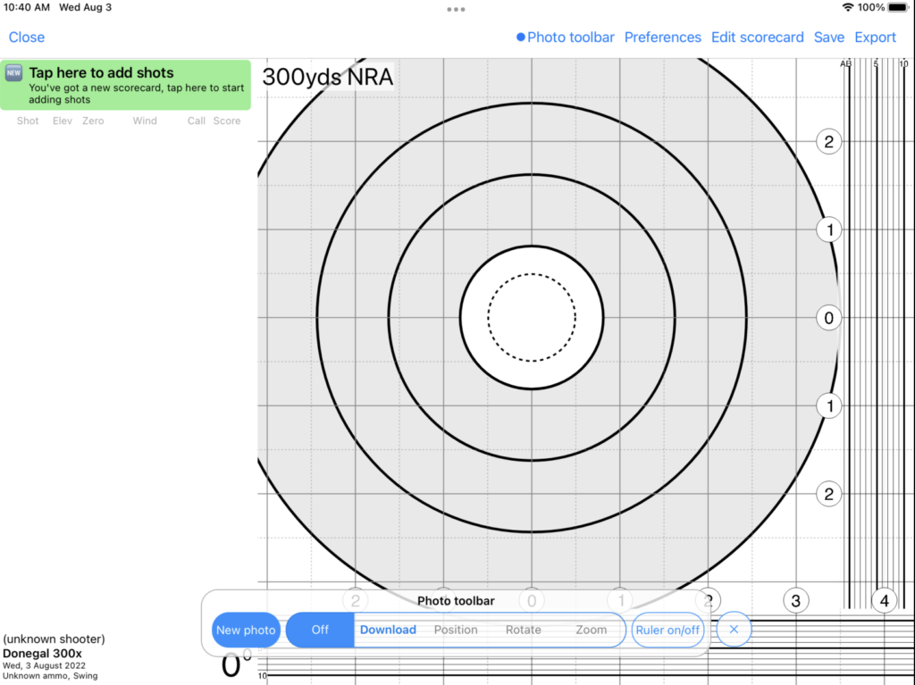Save the scorecard
Screen dimensions: 915x685
pos(828,38)
